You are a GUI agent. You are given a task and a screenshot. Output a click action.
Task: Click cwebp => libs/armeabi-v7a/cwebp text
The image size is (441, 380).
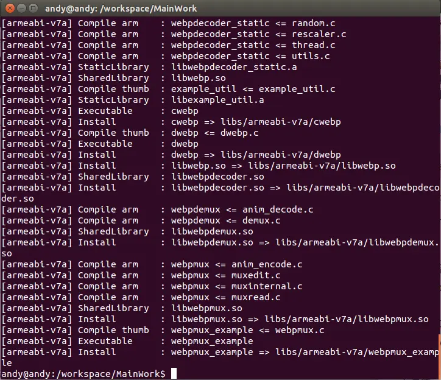click(x=256, y=122)
